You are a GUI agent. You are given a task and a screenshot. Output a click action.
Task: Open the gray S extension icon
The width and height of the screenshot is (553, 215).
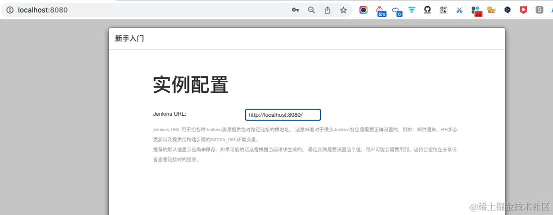coord(539,10)
